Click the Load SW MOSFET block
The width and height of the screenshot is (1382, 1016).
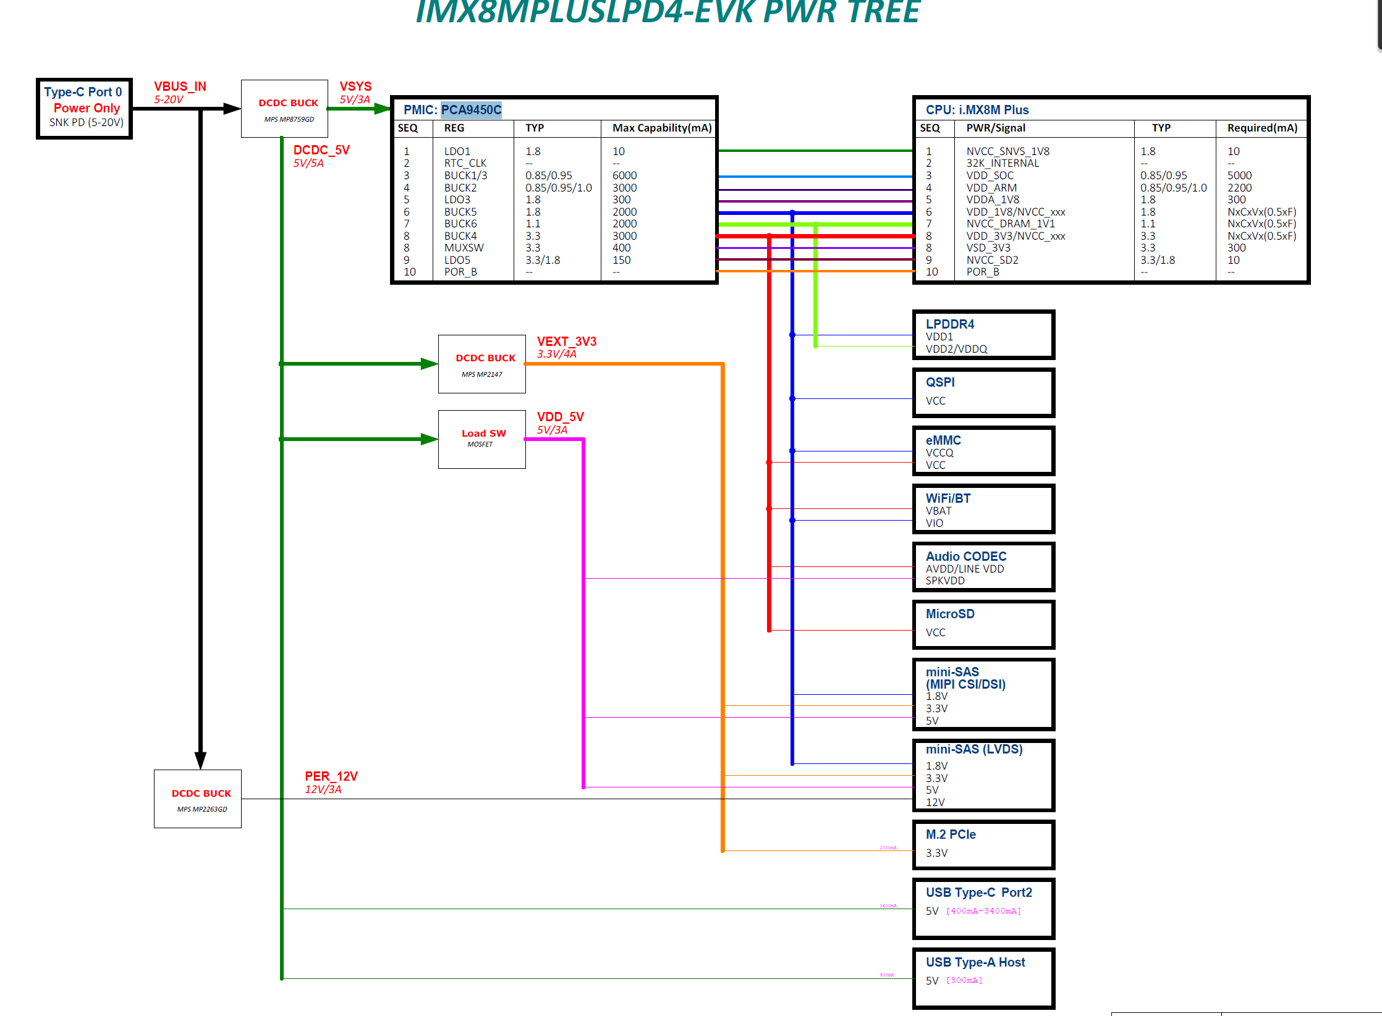482,439
